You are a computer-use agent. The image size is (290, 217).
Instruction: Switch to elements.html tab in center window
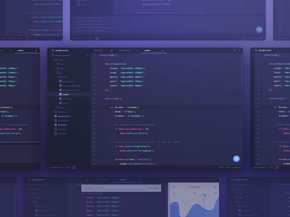125,50
